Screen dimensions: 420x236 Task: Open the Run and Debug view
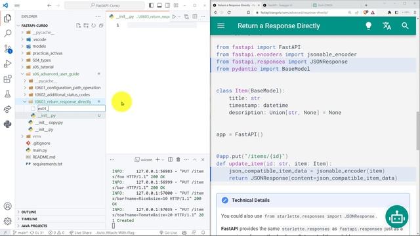point(7,64)
